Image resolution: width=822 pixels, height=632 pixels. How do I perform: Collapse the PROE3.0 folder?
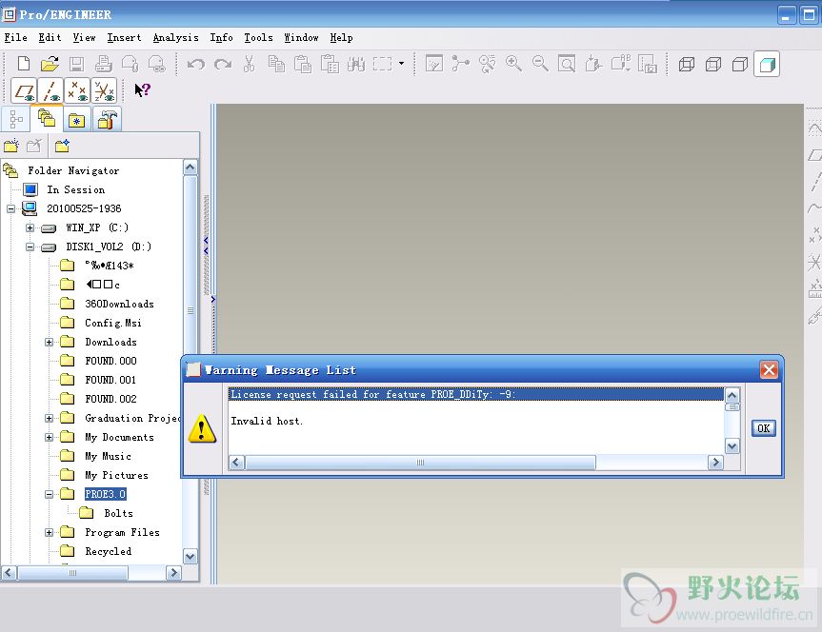click(x=49, y=494)
